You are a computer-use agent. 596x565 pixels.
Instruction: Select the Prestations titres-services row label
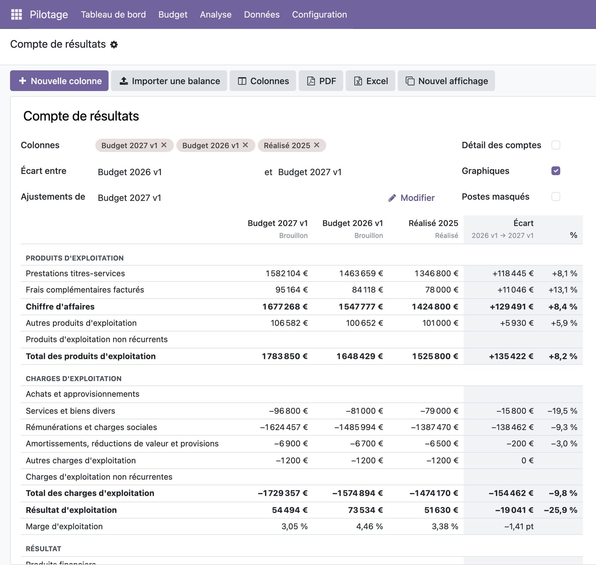pos(75,274)
